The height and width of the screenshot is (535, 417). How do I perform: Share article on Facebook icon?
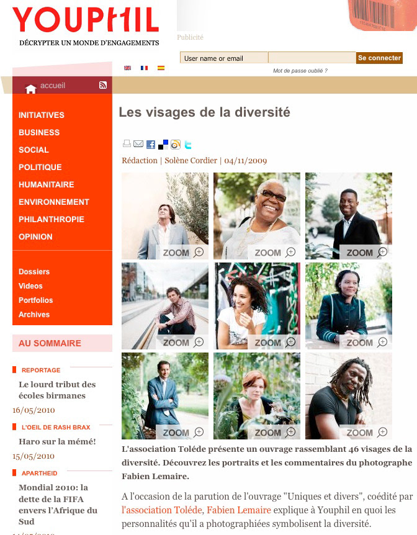151,145
